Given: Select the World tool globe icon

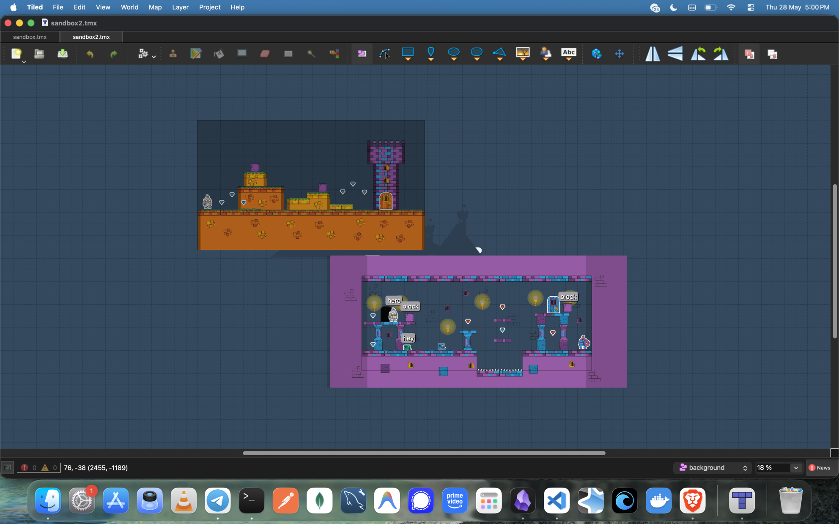Looking at the screenshot, I should click(596, 54).
